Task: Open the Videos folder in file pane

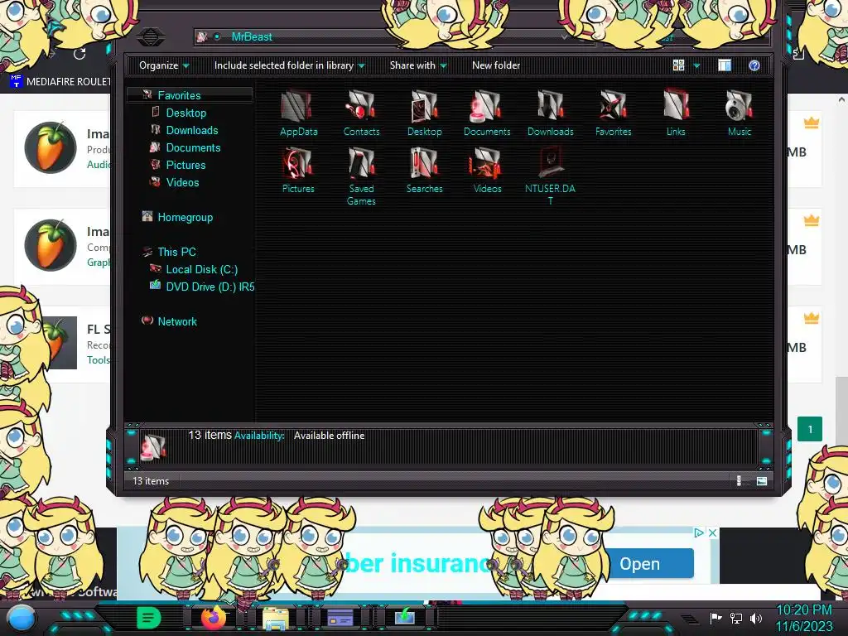Action: 487,171
